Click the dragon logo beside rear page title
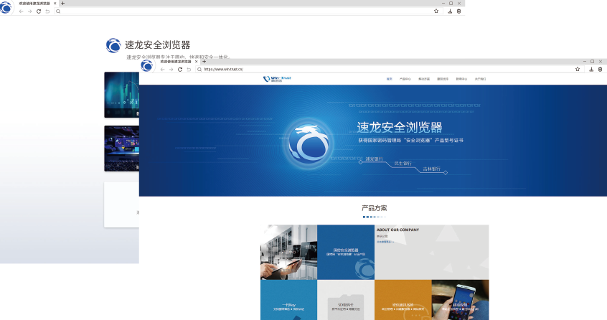The width and height of the screenshot is (607, 320). tap(113, 45)
